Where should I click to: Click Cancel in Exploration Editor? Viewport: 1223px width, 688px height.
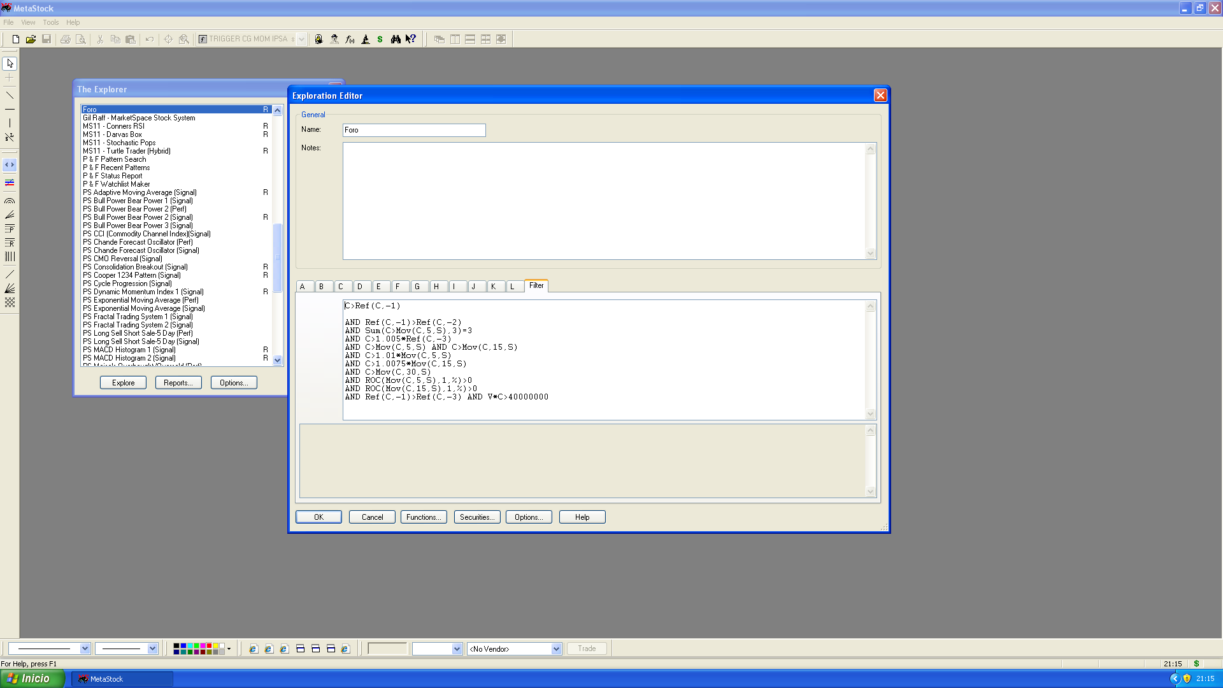(372, 517)
